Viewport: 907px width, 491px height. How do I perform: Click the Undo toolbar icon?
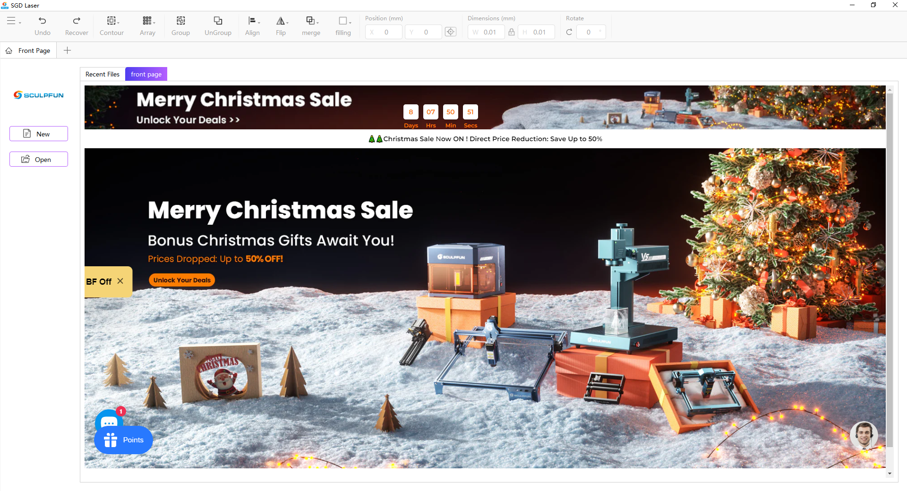pyautogui.click(x=43, y=21)
